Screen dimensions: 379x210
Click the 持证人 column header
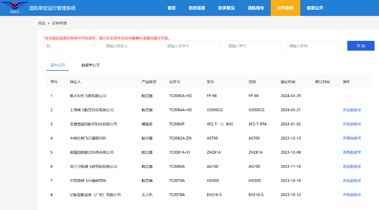[75, 82]
